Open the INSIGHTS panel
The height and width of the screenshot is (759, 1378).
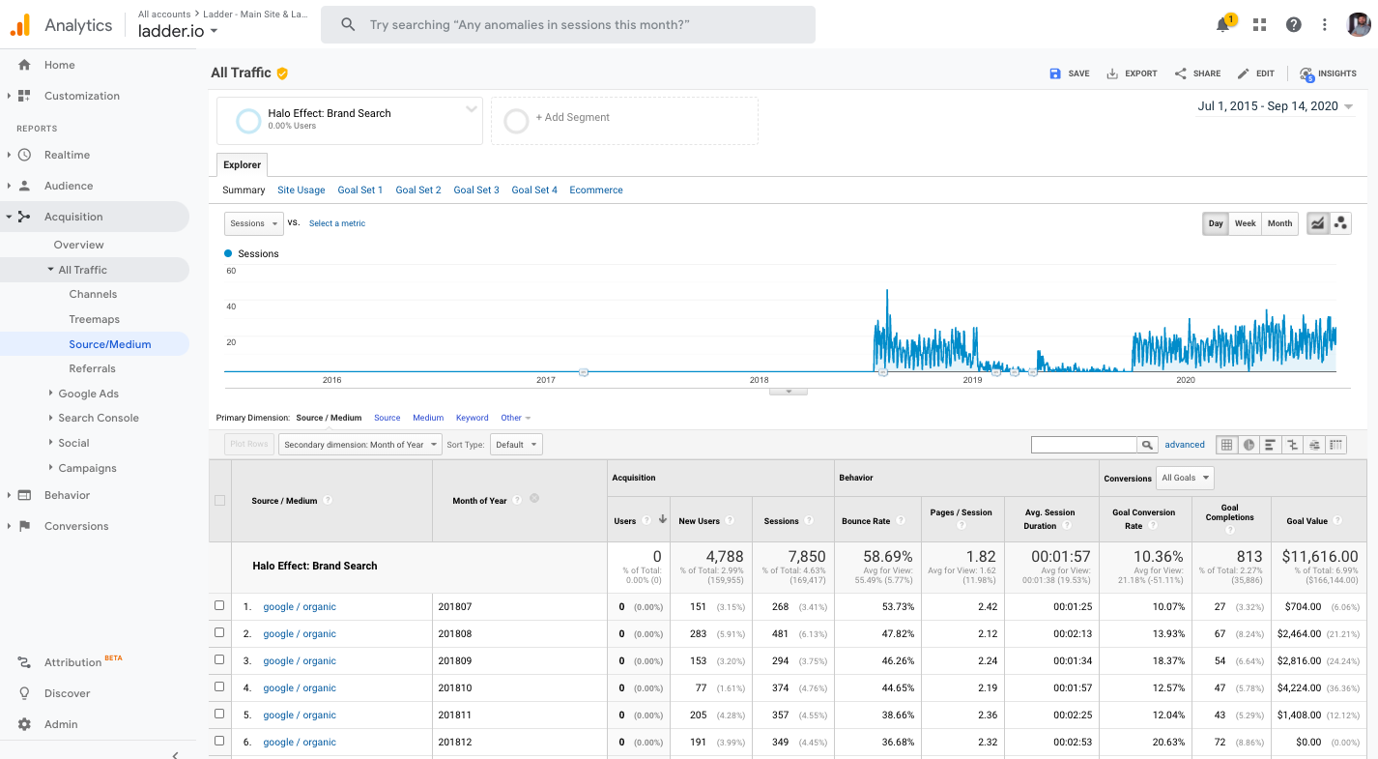pyautogui.click(x=1328, y=73)
